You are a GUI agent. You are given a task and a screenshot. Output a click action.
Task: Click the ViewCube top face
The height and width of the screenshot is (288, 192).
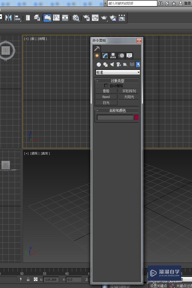pos(6,50)
